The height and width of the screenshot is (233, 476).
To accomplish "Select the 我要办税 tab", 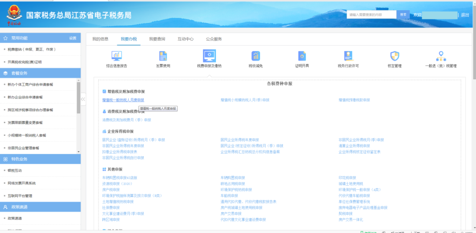I will pyautogui.click(x=129, y=39).
